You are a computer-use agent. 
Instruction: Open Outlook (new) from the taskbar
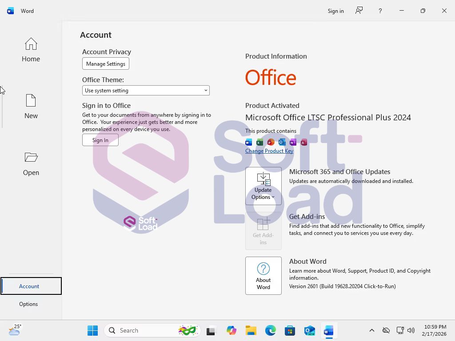309,330
